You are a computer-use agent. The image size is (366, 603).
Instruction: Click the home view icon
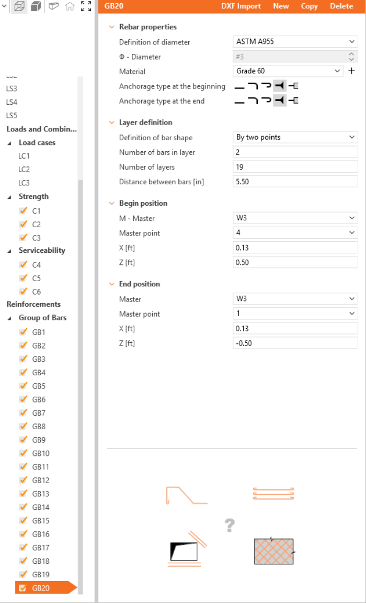pyautogui.click(x=70, y=6)
